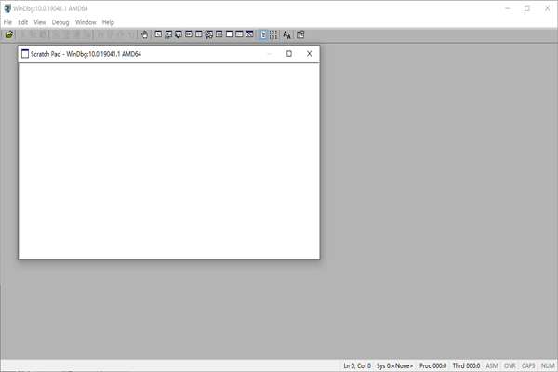The image size is (558, 372).
Task: Open the File menu
Action: pyautogui.click(x=7, y=22)
